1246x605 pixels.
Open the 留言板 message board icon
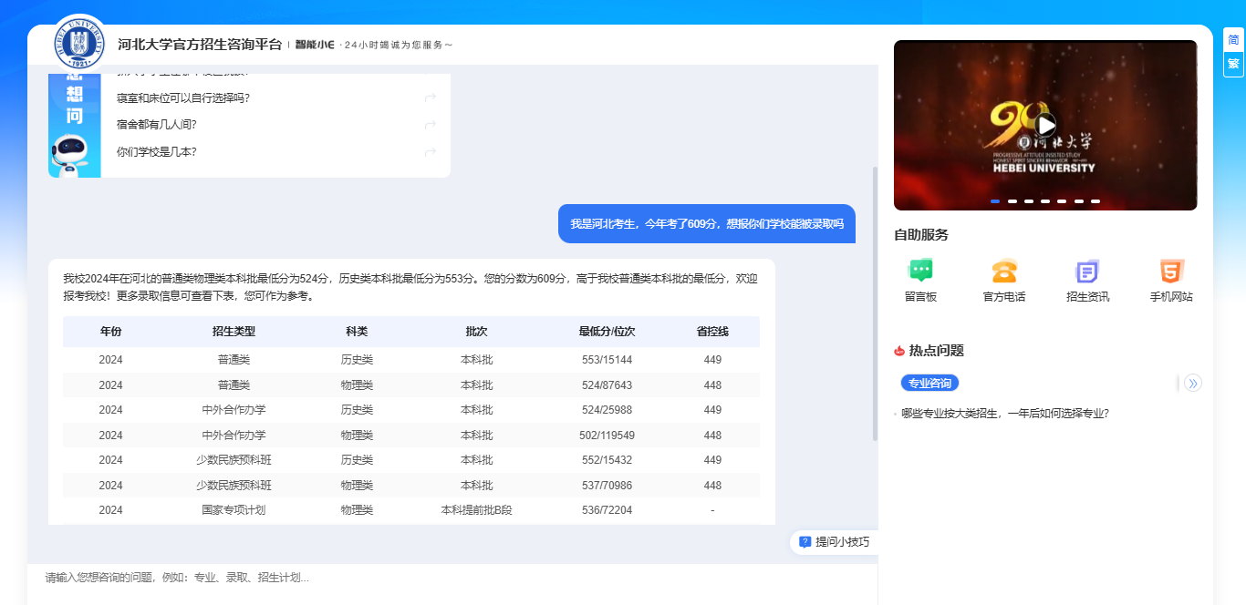[x=920, y=272]
